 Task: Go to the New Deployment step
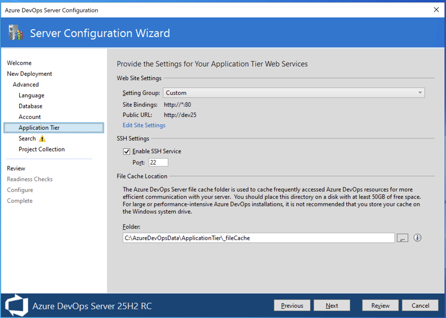30,74
